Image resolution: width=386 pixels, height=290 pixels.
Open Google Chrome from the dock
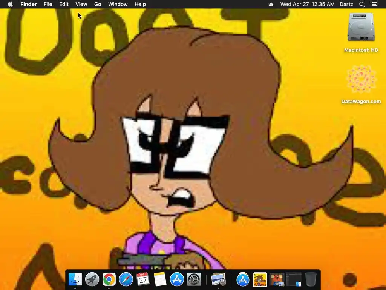[109, 279]
